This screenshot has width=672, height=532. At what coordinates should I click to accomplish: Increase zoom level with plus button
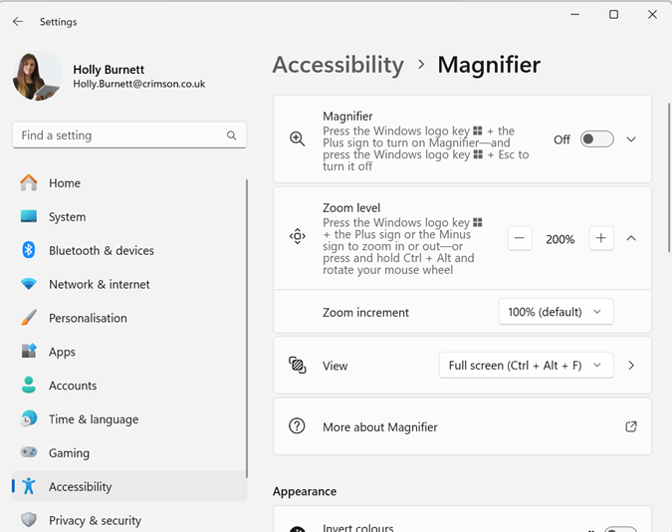pyautogui.click(x=600, y=239)
